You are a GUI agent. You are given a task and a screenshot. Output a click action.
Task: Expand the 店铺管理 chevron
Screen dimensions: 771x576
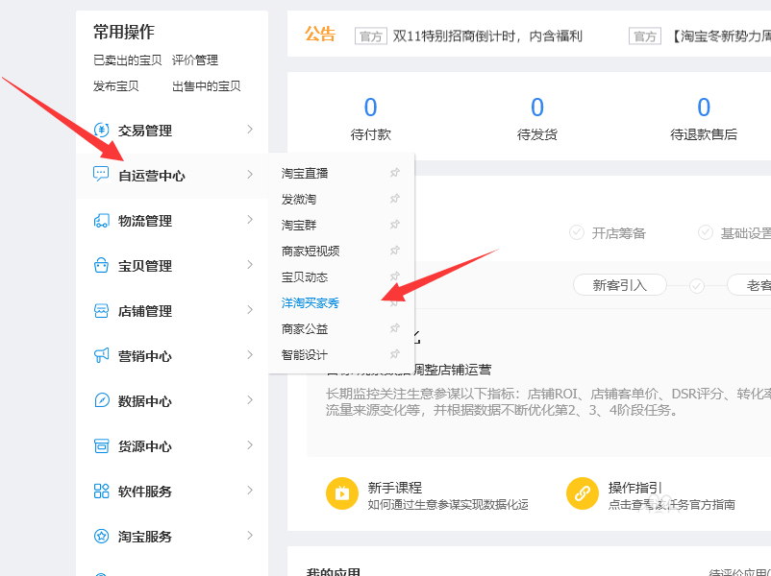250,310
